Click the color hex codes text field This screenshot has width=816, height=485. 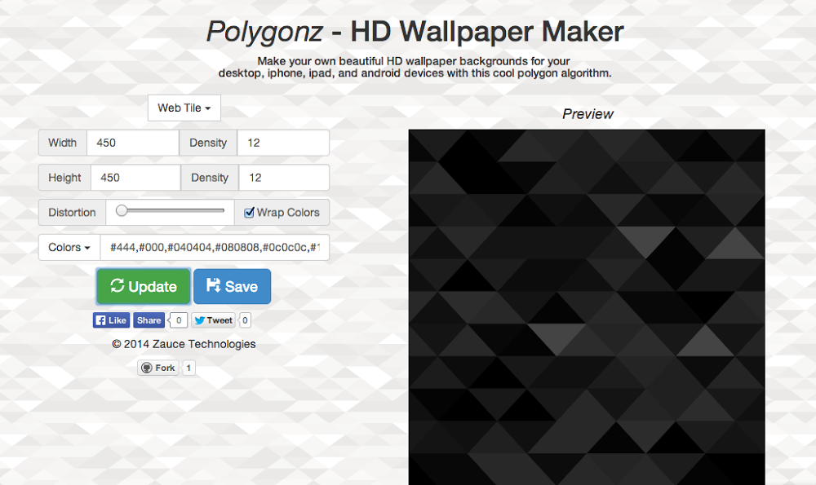(x=215, y=248)
